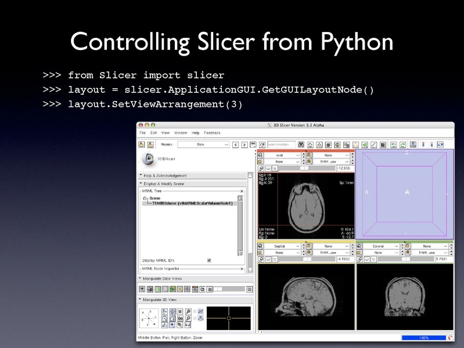
Task: Collapse Manipulate 3D View section
Action: click(195, 300)
